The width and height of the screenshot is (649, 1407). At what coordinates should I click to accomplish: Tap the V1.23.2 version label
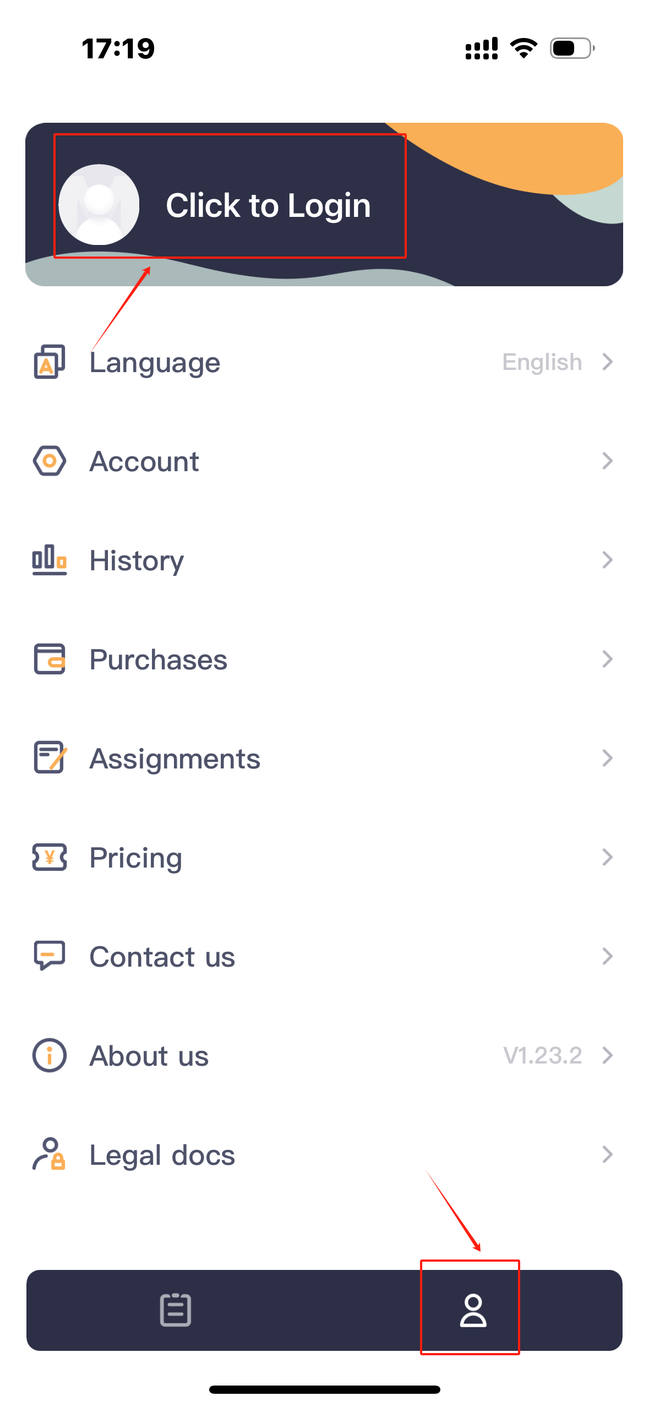(542, 1056)
